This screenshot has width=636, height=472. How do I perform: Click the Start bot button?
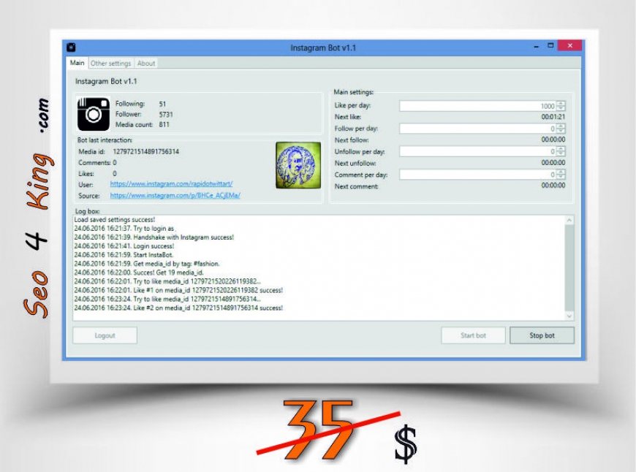[474, 335]
